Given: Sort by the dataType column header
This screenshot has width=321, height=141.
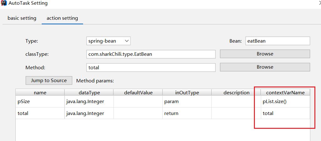Looking at the screenshot, I should [x=89, y=92].
